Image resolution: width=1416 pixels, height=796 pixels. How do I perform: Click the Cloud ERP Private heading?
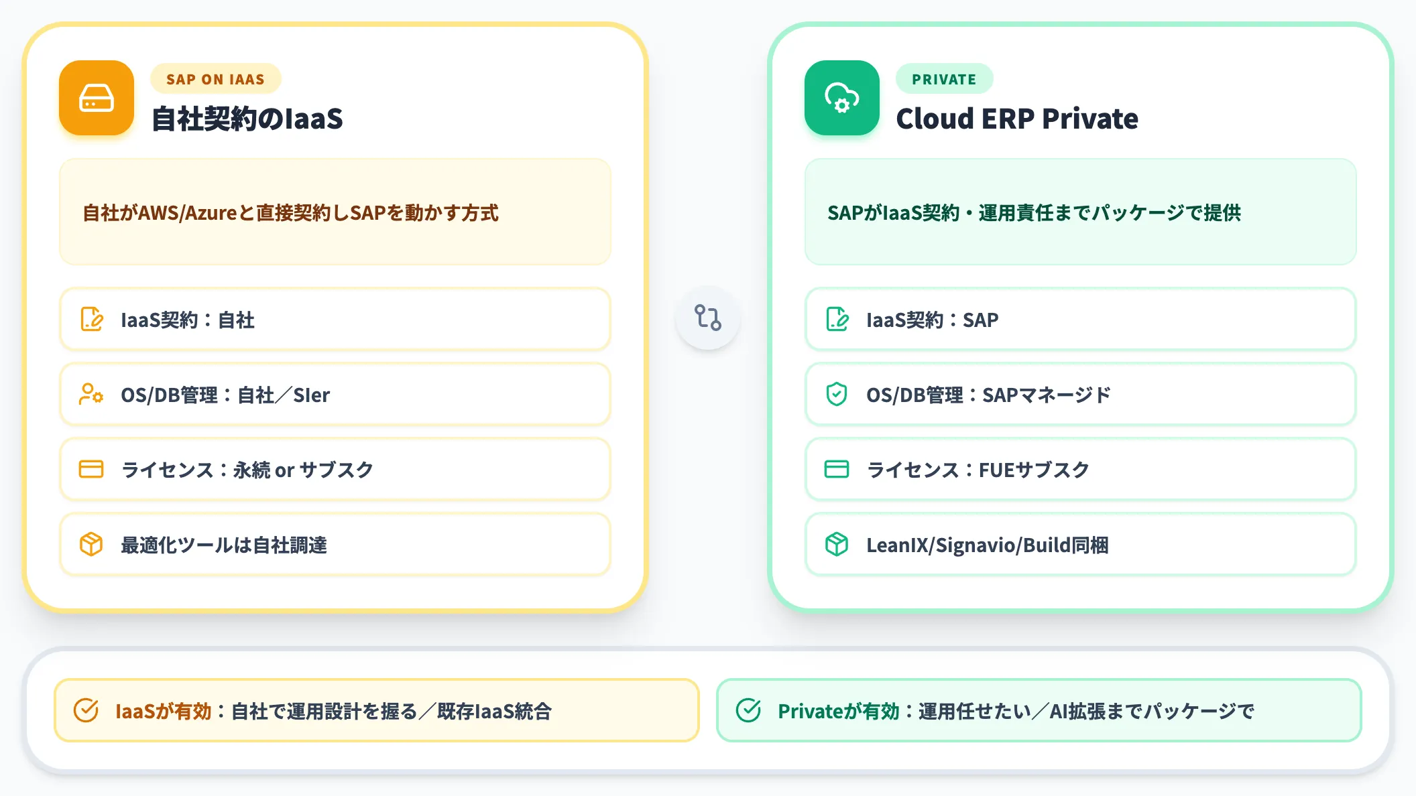point(1017,119)
